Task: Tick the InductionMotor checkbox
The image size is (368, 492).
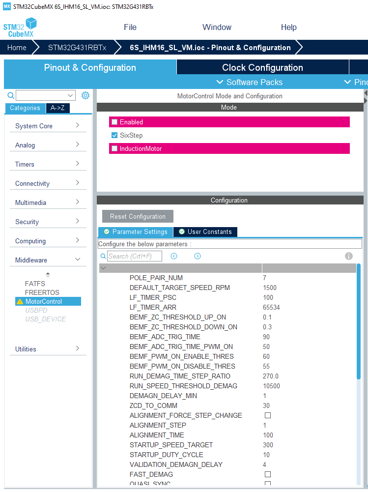Action: (x=114, y=148)
